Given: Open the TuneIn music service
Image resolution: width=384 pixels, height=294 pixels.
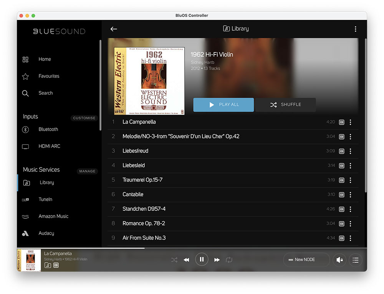Looking at the screenshot, I should (x=45, y=200).
